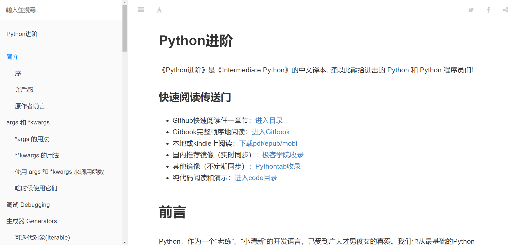Screen dimensions: 518x245
Task: Open the **kwargs 的用法 section
Action: [37, 156]
